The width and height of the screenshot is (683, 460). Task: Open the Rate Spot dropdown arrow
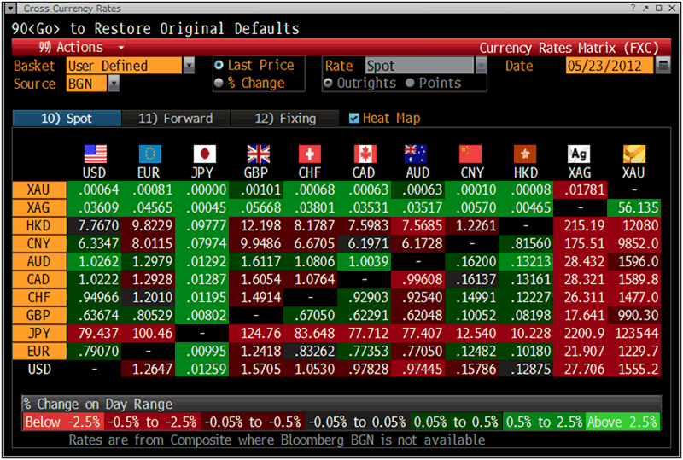481,66
